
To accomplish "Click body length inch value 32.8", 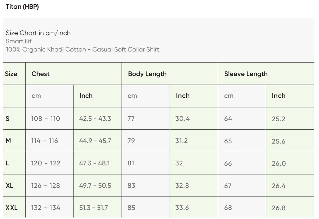I will pyautogui.click(x=182, y=185).
